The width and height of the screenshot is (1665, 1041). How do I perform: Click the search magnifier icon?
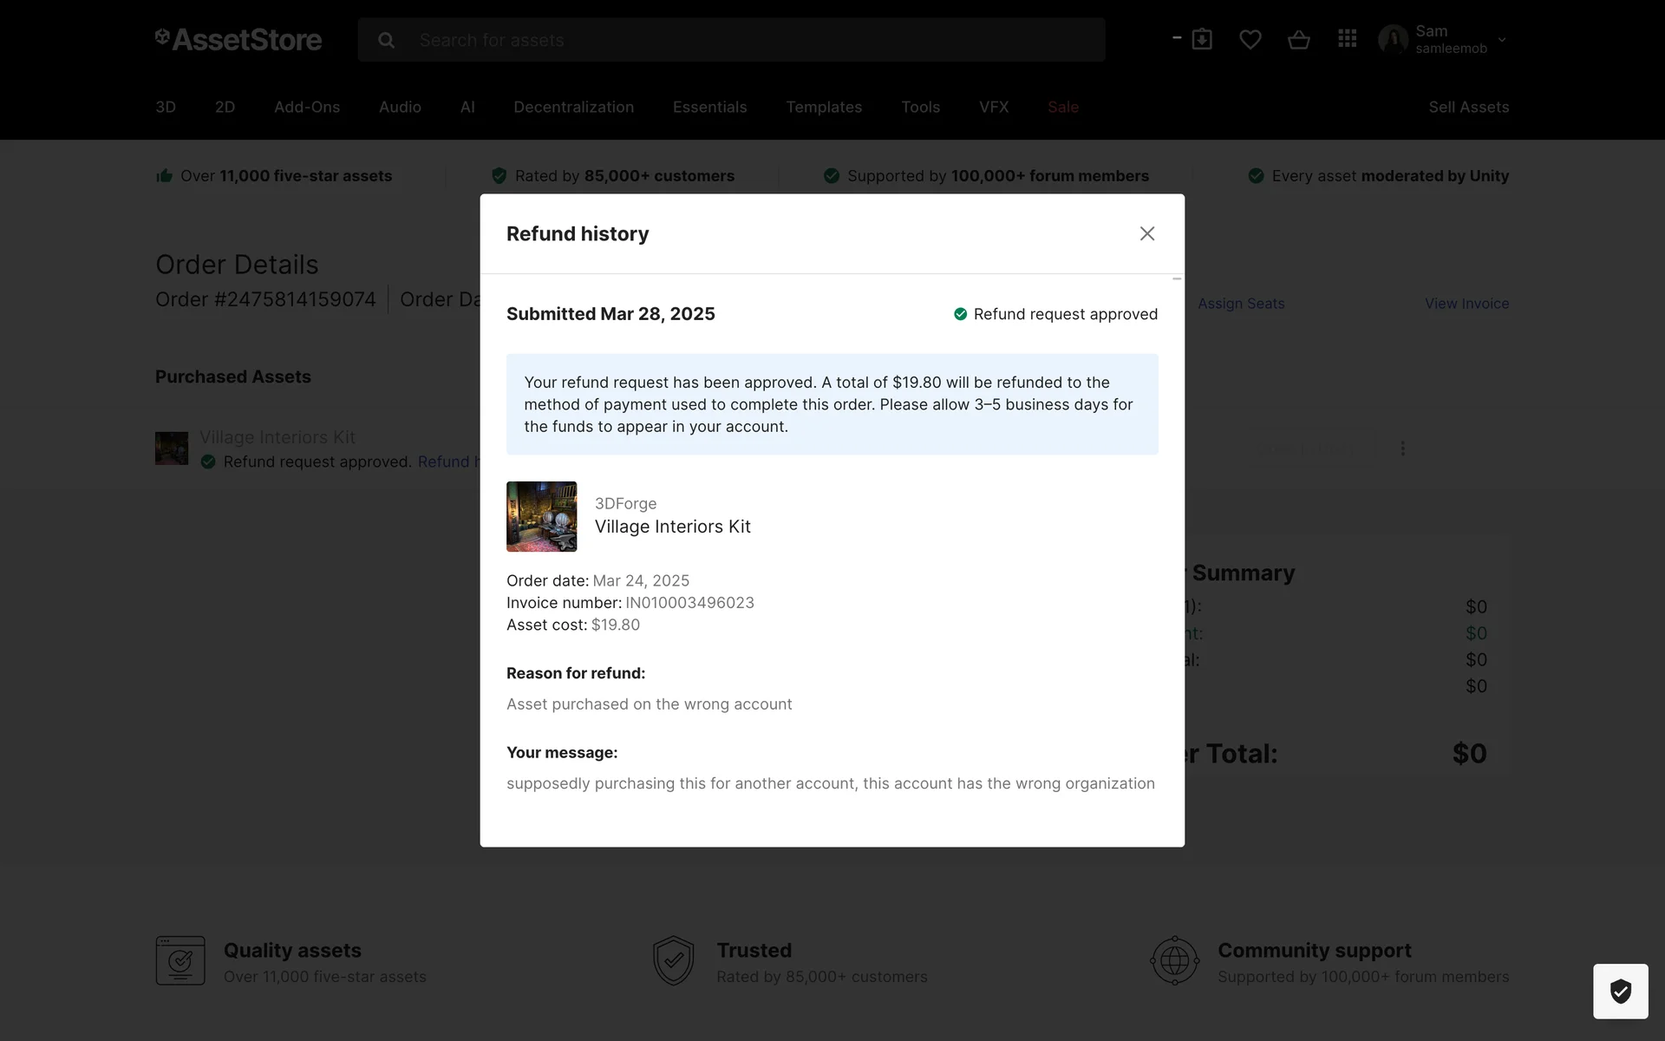[x=387, y=40]
